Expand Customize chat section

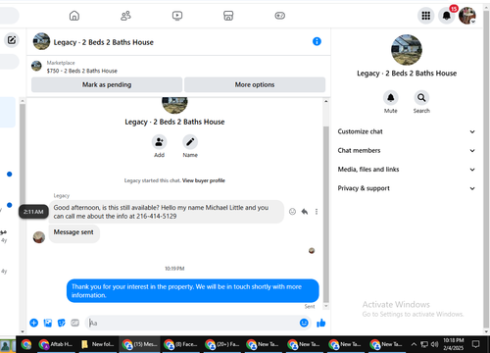pyautogui.click(x=407, y=131)
